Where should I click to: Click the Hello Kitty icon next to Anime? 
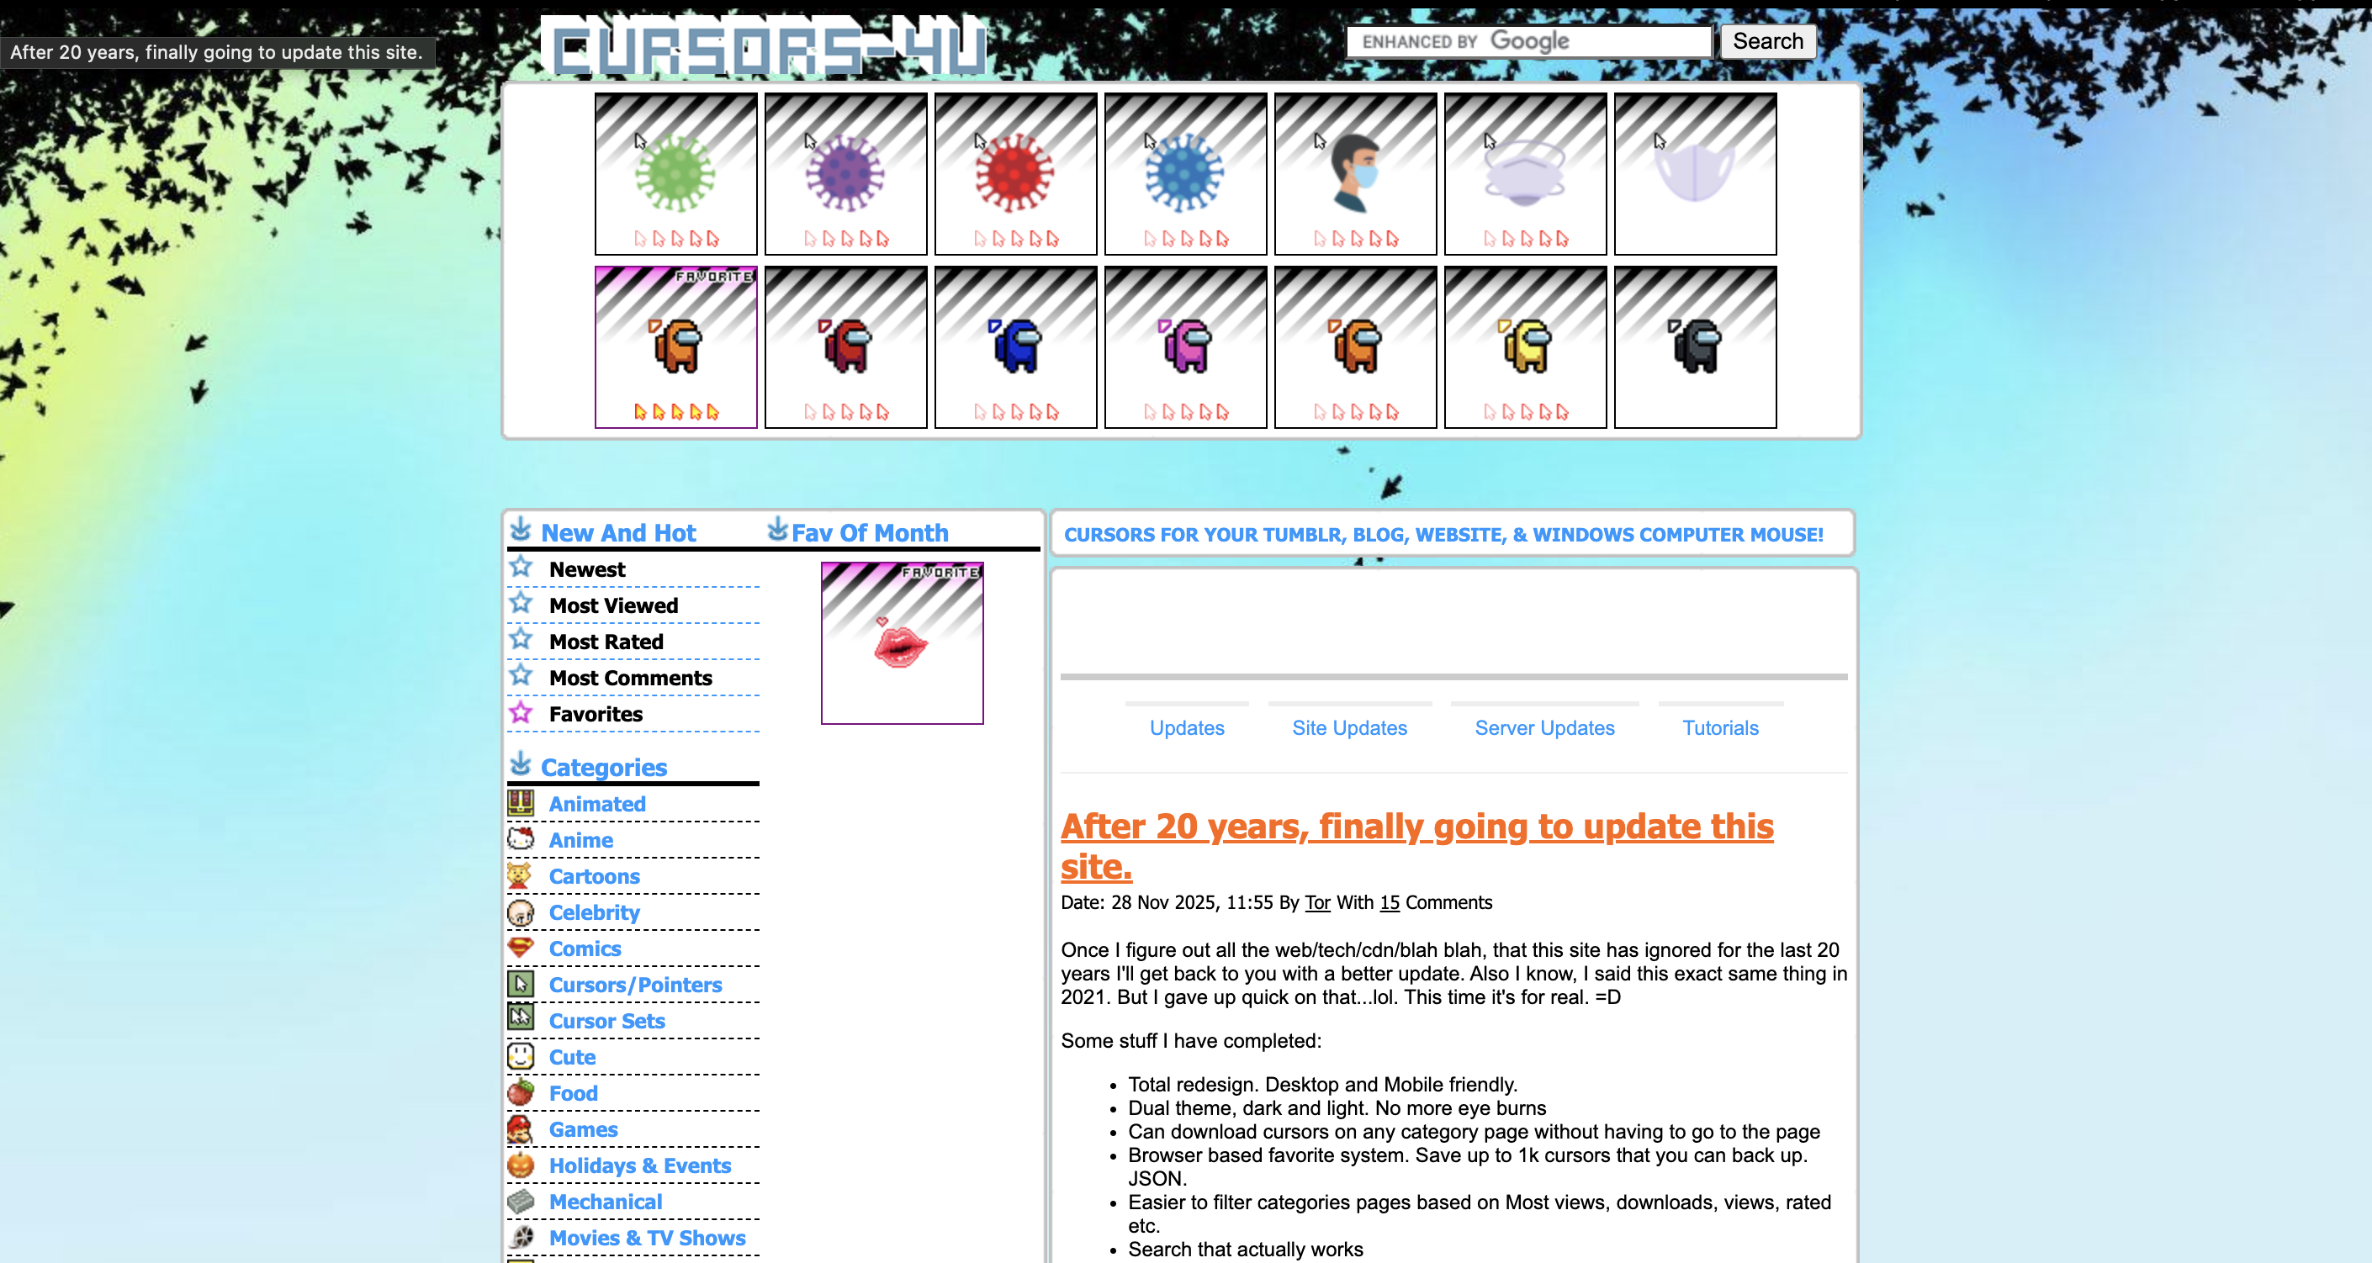click(522, 838)
